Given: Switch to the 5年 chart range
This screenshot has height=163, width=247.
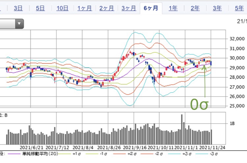Looking at the screenshot, I should 239,8.
